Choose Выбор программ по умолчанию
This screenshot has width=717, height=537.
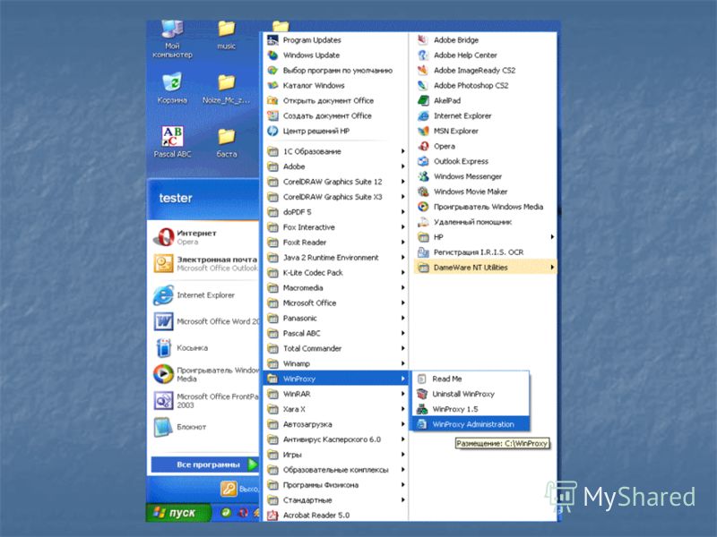click(335, 71)
